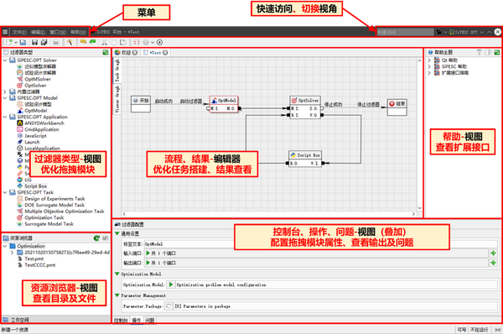Select the Test.pmt file

[34, 258]
